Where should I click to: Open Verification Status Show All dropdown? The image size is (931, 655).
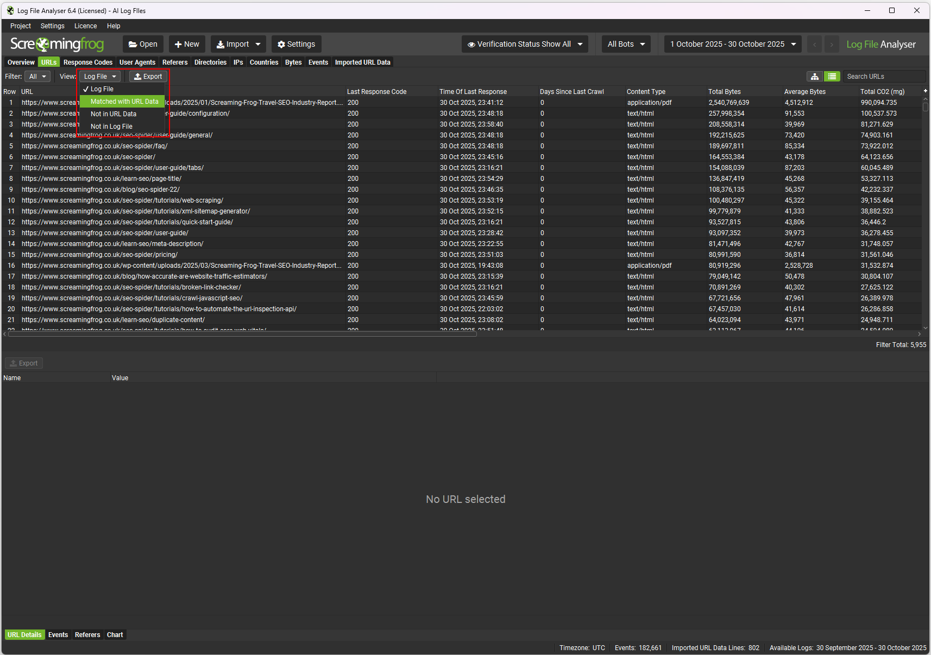tap(524, 45)
